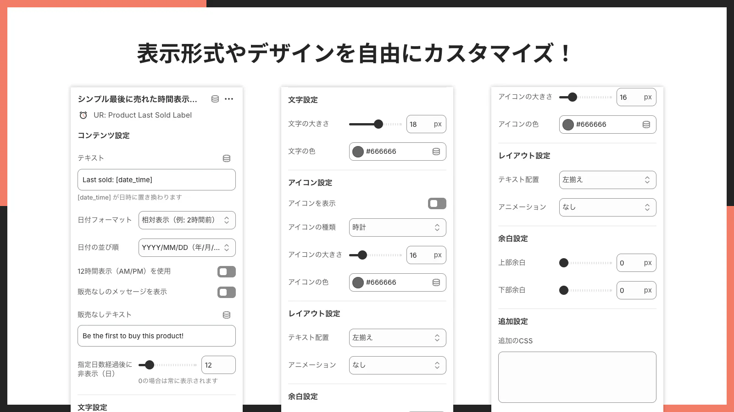Enable the 12時間表示（AM/PM）toggle
This screenshot has width=734, height=412.
[x=226, y=271]
